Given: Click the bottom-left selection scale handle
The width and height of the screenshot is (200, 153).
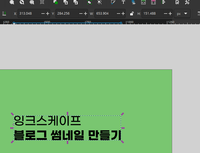Looking at the screenshot, I should pyautogui.click(x=12, y=142).
